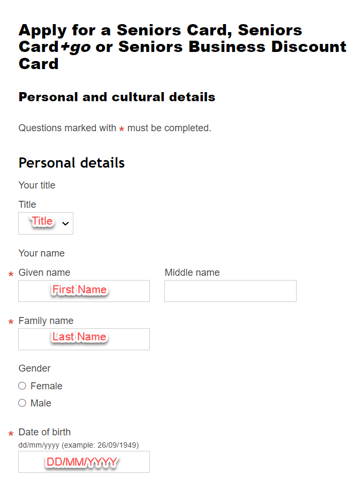Expand the Title selector chevron

[65, 223]
